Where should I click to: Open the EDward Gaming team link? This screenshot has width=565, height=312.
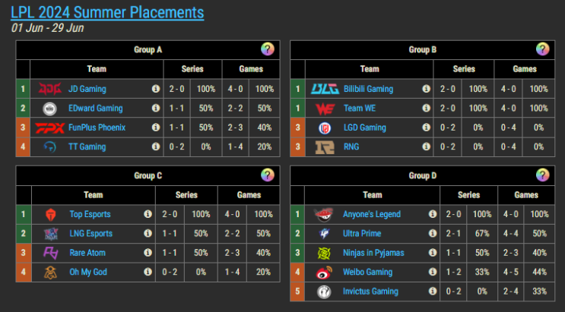point(96,109)
